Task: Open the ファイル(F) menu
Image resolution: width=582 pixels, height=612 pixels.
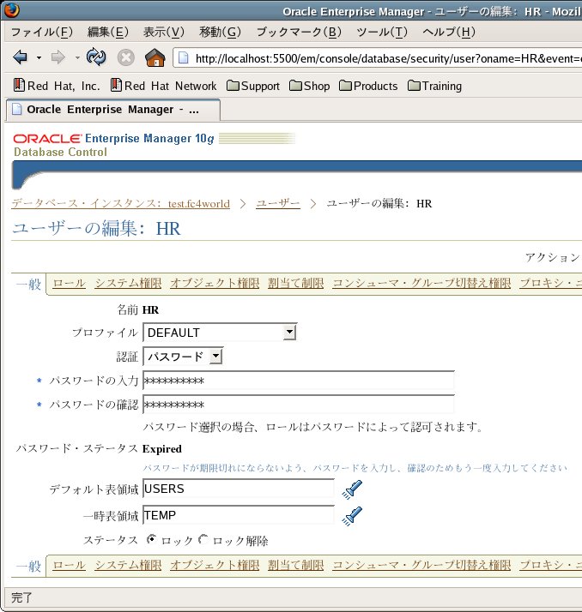Action: 42,32
